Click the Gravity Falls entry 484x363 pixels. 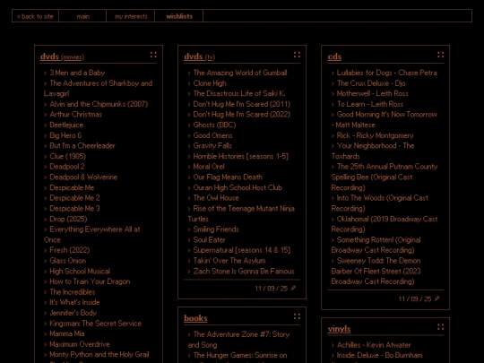(x=212, y=146)
